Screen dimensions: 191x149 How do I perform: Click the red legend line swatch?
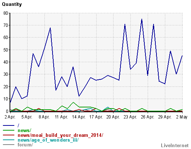pos(8,135)
